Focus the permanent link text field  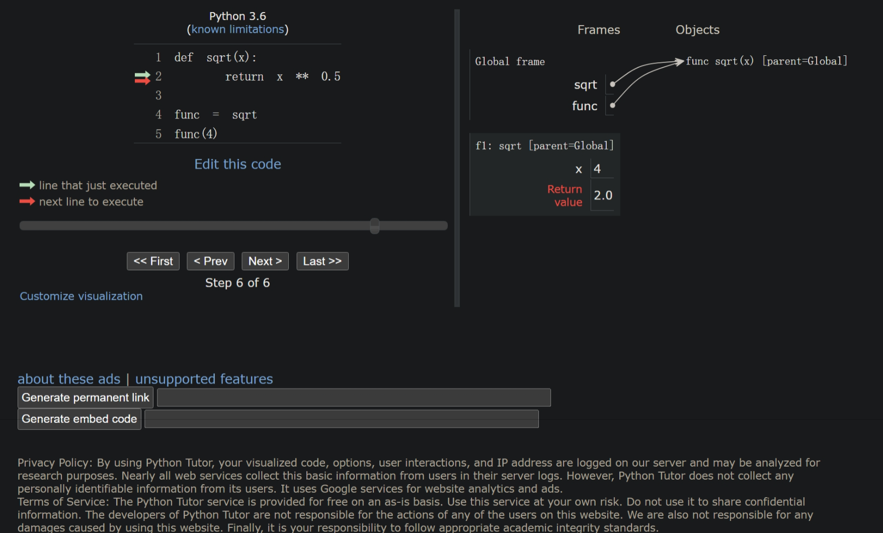(354, 397)
